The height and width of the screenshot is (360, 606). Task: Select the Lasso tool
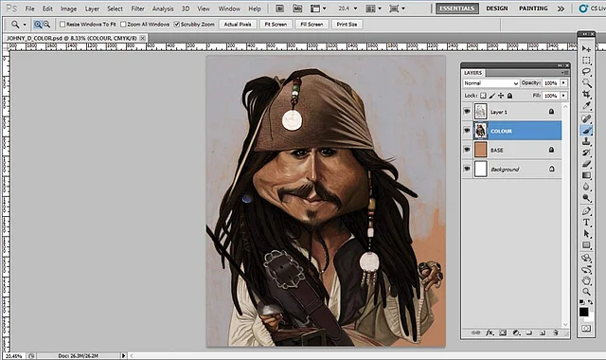[x=586, y=72]
